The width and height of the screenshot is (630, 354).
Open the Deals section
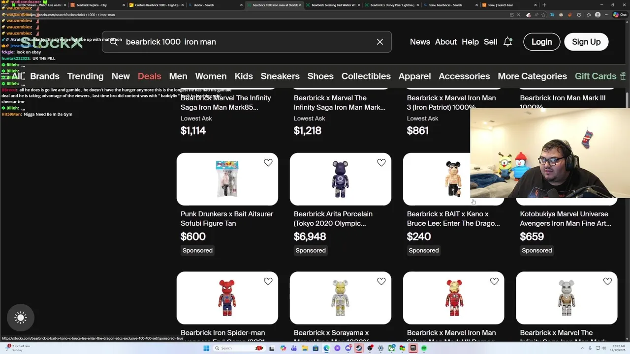point(150,76)
